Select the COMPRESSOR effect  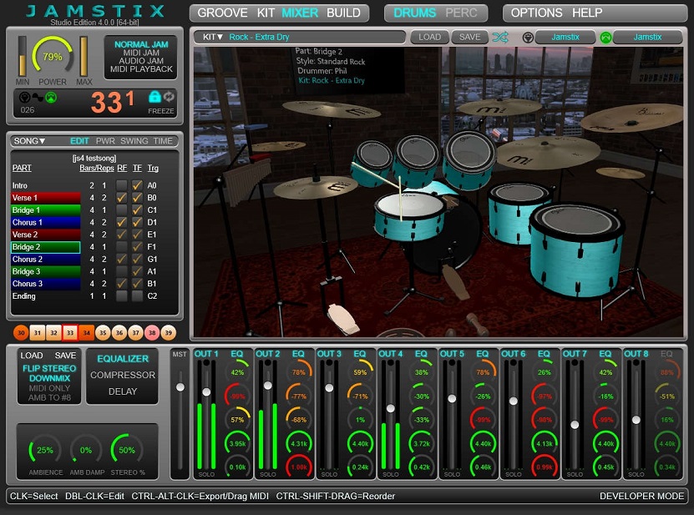coord(123,375)
